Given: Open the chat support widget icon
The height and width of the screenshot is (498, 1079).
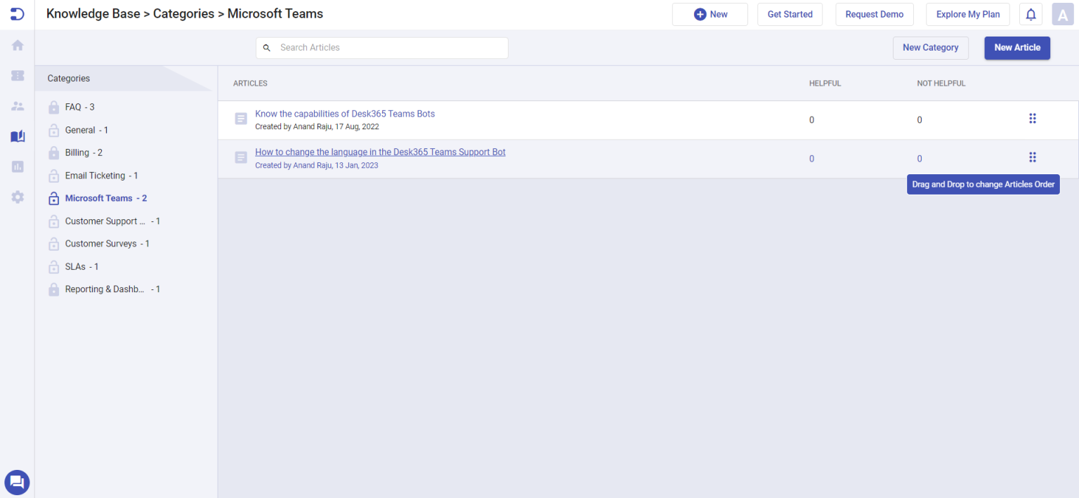Looking at the screenshot, I should pyautogui.click(x=17, y=483).
